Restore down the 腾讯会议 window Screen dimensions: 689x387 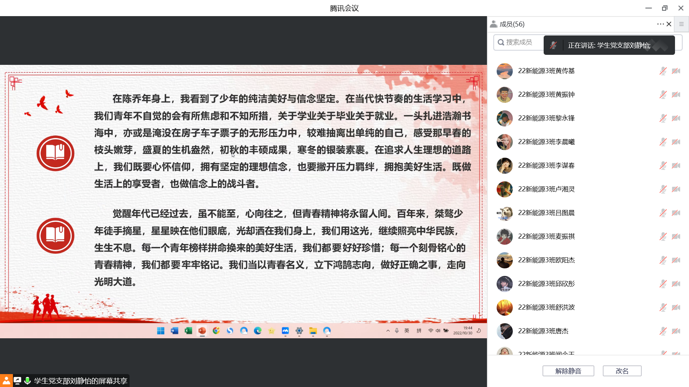pos(665,8)
